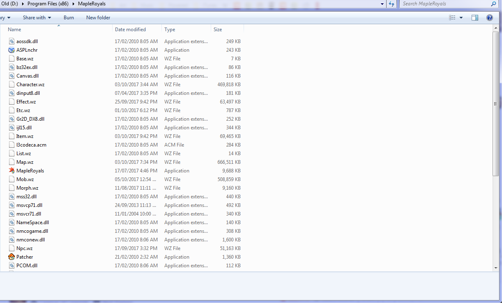
Task: Click the bz32ex.dll file icon
Action: [12, 67]
